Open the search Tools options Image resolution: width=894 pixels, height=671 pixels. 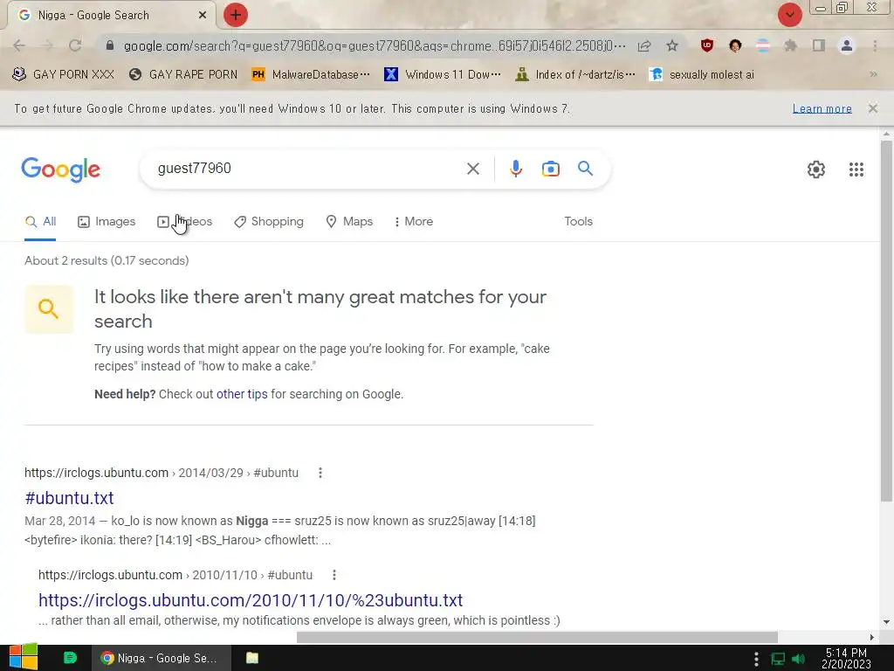(x=578, y=221)
